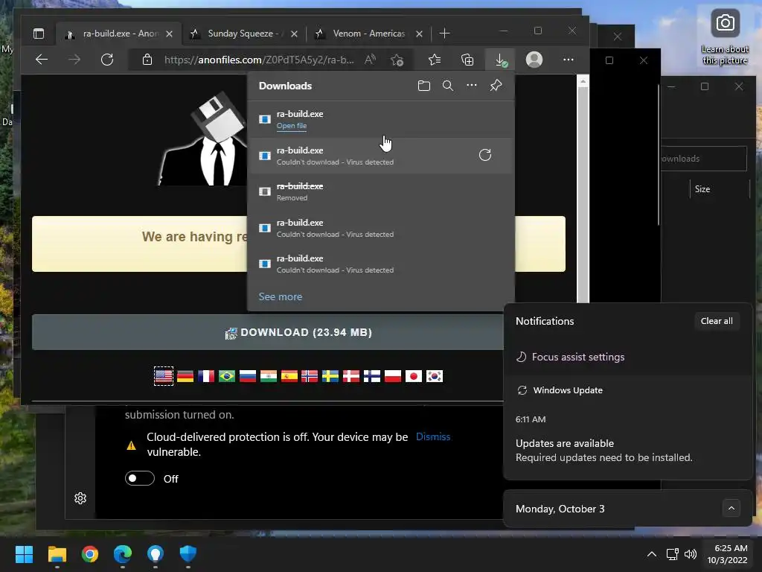This screenshot has width=762, height=572.
Task: Open Read aloud icon in address bar
Action: [371, 60]
